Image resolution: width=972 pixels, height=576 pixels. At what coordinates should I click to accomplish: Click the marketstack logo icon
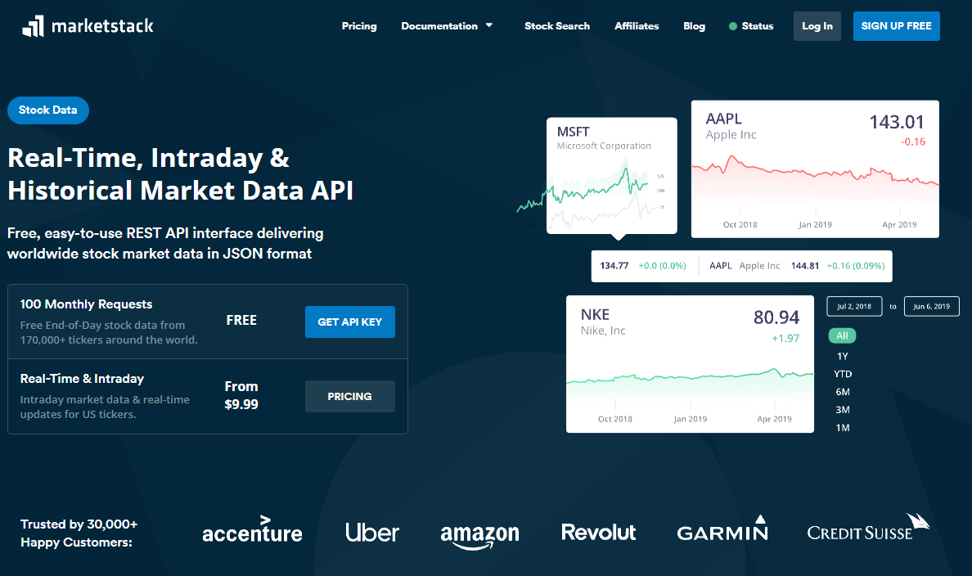[x=33, y=26]
